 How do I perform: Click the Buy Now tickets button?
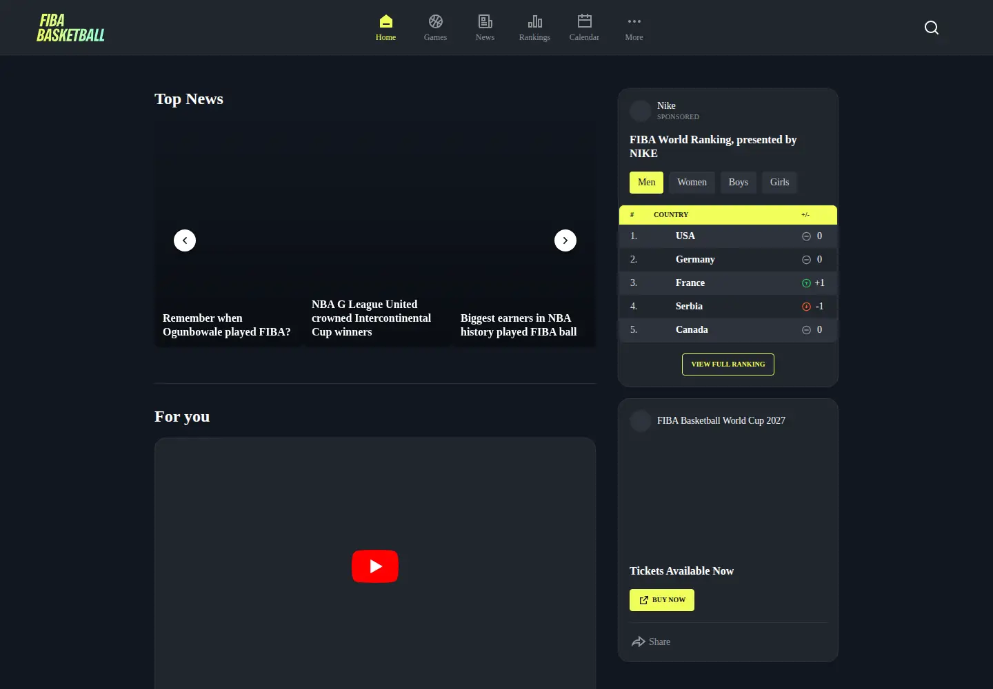[662, 600]
